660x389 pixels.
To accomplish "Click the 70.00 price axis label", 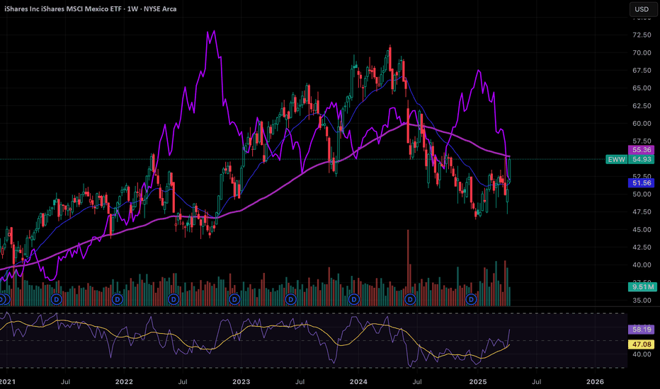I will click(x=642, y=52).
